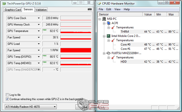Switch to the Graphics Card tab
This screenshot has width=182, height=112.
click(x=13, y=10)
